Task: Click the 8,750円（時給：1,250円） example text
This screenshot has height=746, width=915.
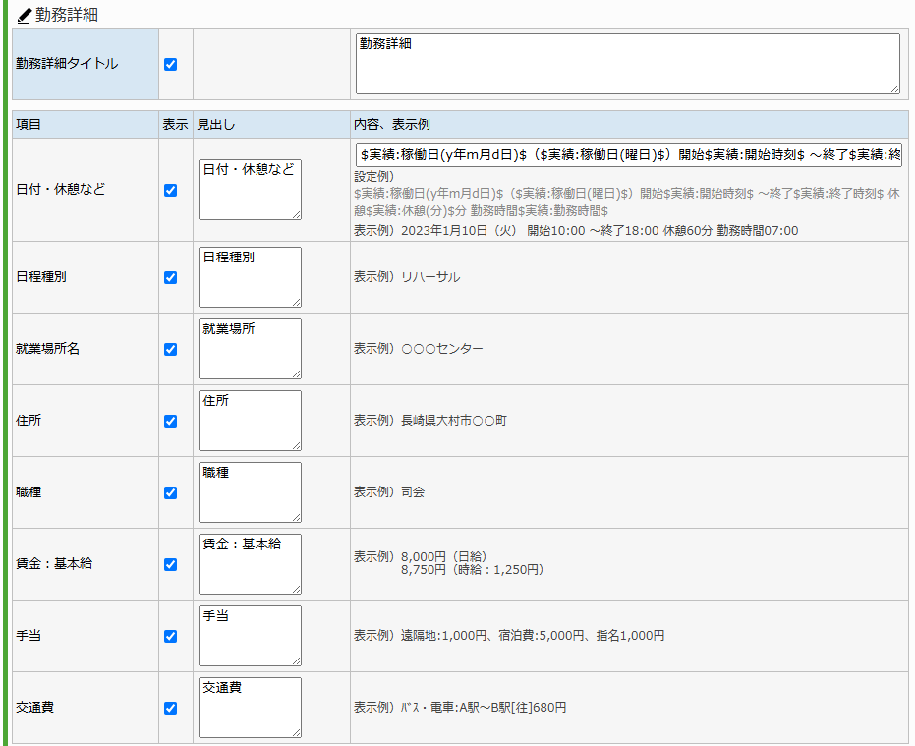Action: 473,570
